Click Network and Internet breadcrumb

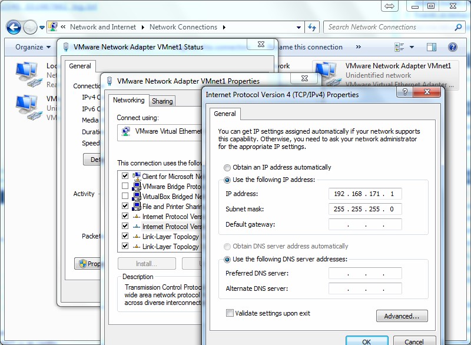pos(102,27)
